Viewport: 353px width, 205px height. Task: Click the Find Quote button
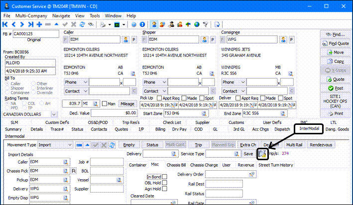(335, 43)
